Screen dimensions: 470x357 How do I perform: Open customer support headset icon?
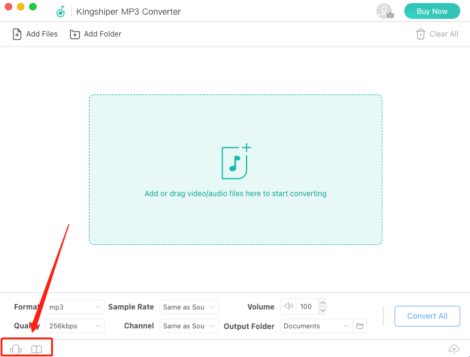coord(16,349)
